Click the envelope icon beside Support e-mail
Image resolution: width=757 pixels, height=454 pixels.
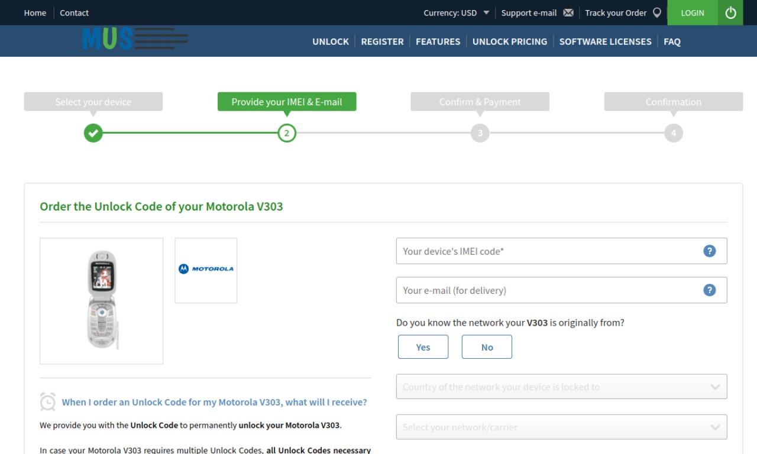coord(568,13)
